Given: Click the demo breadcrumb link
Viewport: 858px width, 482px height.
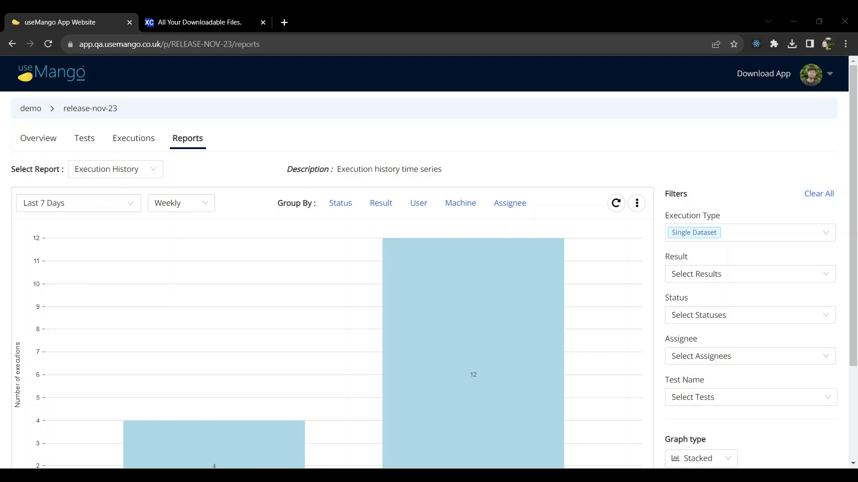Looking at the screenshot, I should (31, 108).
